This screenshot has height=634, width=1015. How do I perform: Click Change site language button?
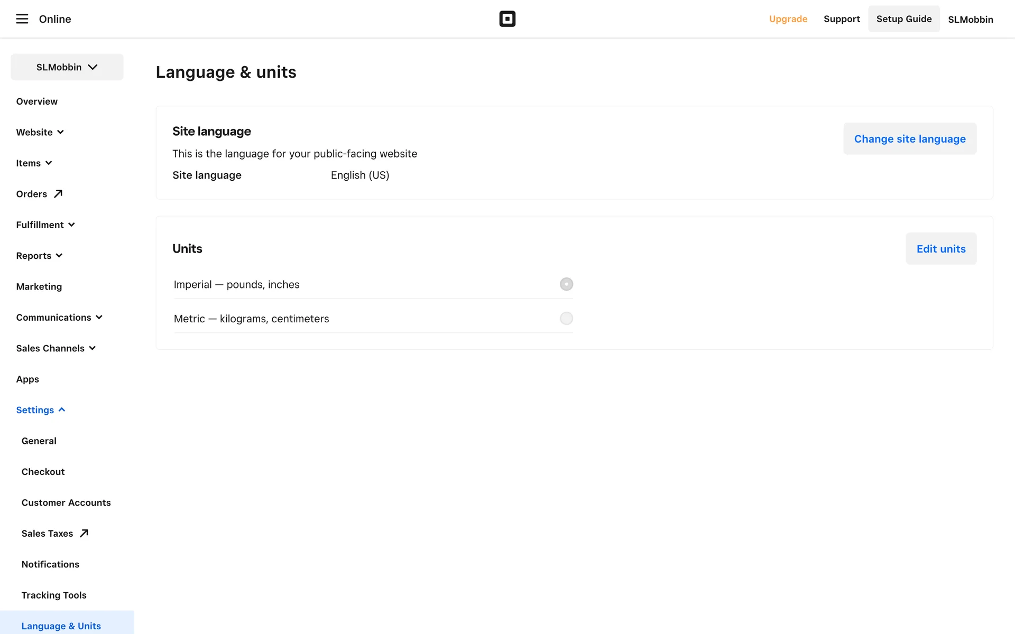(909, 139)
